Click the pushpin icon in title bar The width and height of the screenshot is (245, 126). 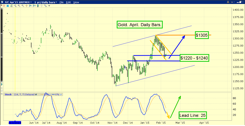[x=232, y=2]
